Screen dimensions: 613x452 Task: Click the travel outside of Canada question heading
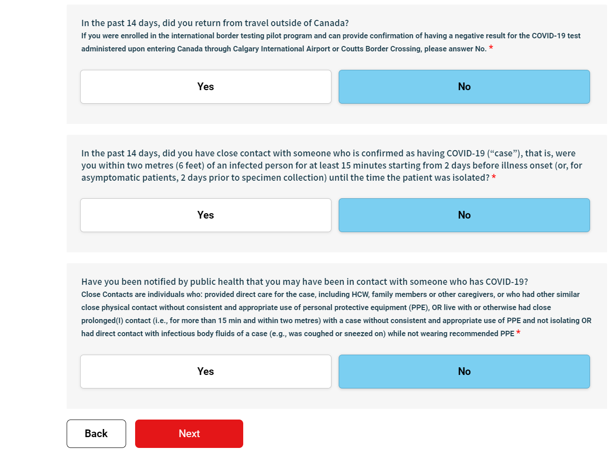(x=215, y=23)
